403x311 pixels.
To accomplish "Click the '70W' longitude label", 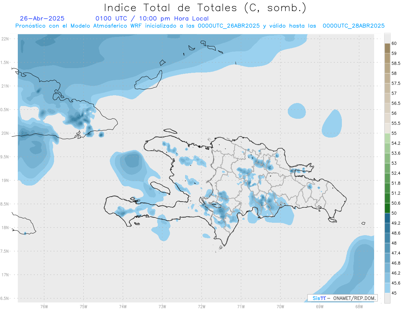I will (280, 306).
